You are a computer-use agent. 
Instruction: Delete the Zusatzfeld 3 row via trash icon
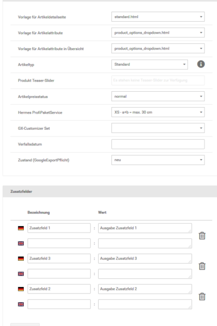coord(202,266)
